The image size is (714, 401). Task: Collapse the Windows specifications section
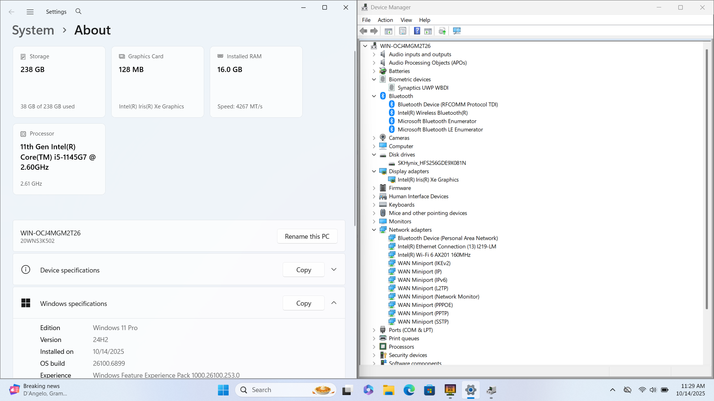(x=334, y=303)
